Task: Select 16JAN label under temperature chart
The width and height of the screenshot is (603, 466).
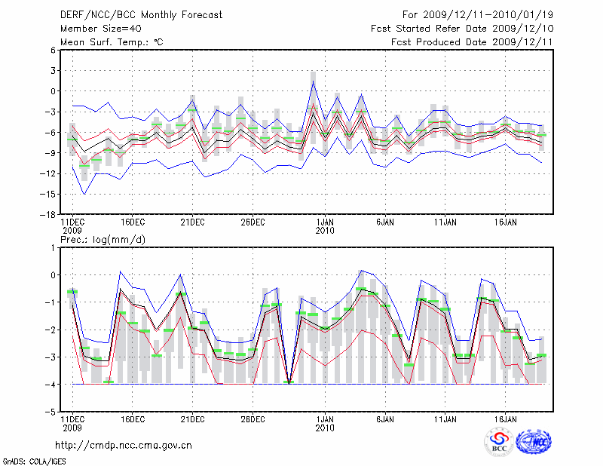Action: 505,222
